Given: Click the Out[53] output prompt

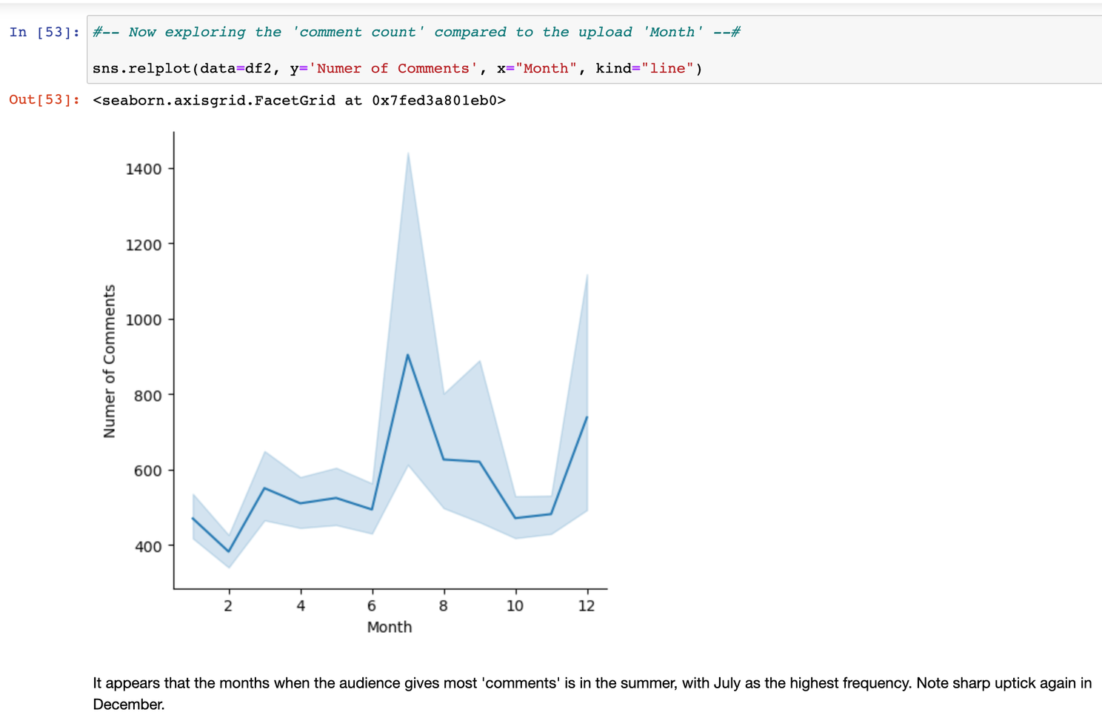Looking at the screenshot, I should (44, 100).
